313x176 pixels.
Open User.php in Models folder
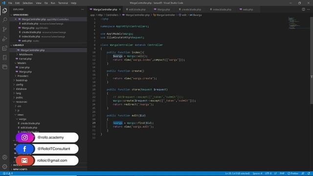click(x=24, y=67)
